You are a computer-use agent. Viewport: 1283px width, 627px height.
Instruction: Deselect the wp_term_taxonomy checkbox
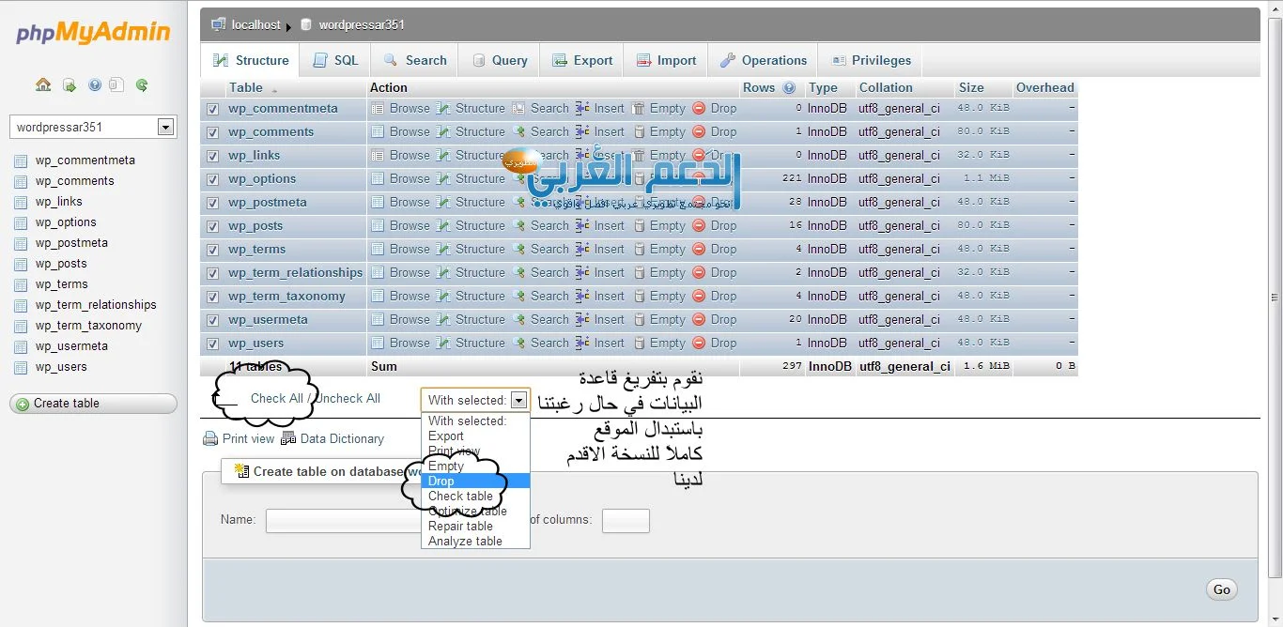click(212, 297)
